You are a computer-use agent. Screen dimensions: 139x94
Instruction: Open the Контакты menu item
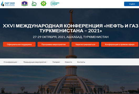point(81,62)
